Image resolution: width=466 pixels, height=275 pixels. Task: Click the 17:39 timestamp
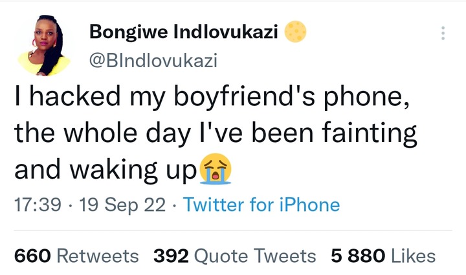[x=38, y=205]
